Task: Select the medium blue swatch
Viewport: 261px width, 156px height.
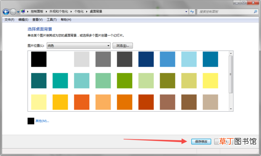Action: tap(168, 59)
